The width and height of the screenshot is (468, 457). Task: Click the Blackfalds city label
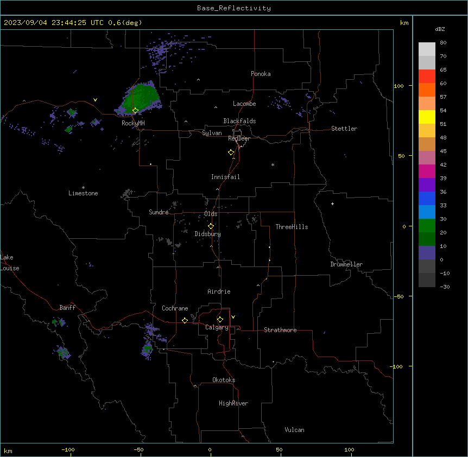click(x=239, y=121)
